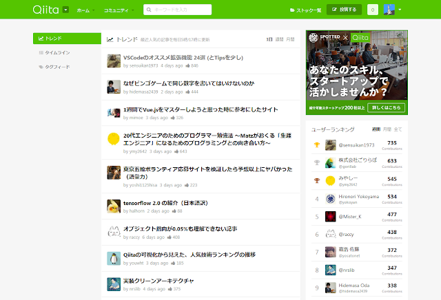Image resolution: width=441 pixels, height=300 pixels.
Task: Switch user ranking to 週間
Action: click(x=376, y=129)
